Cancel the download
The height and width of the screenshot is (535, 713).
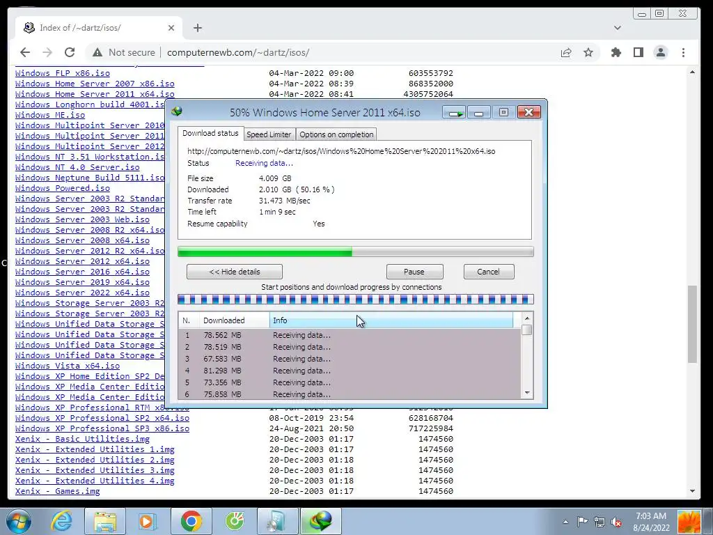(488, 272)
